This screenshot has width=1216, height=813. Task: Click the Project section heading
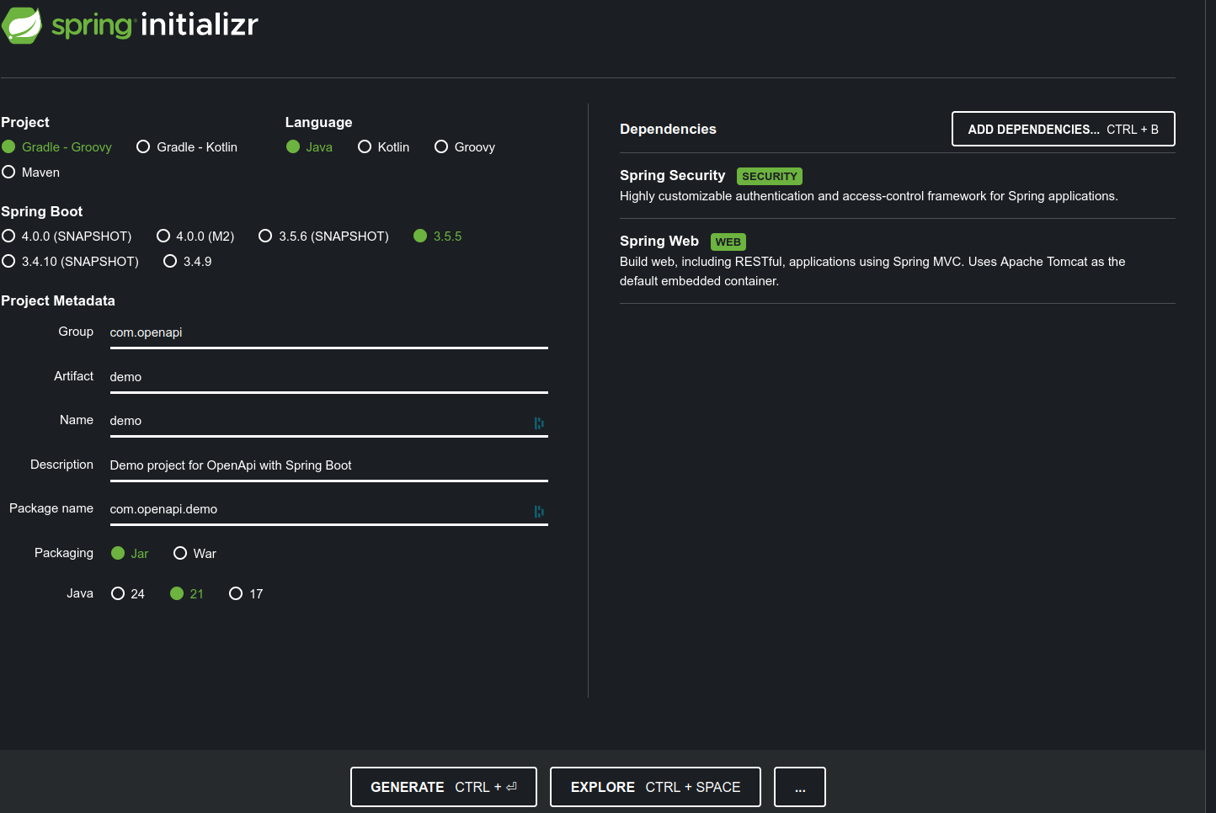[x=25, y=122]
